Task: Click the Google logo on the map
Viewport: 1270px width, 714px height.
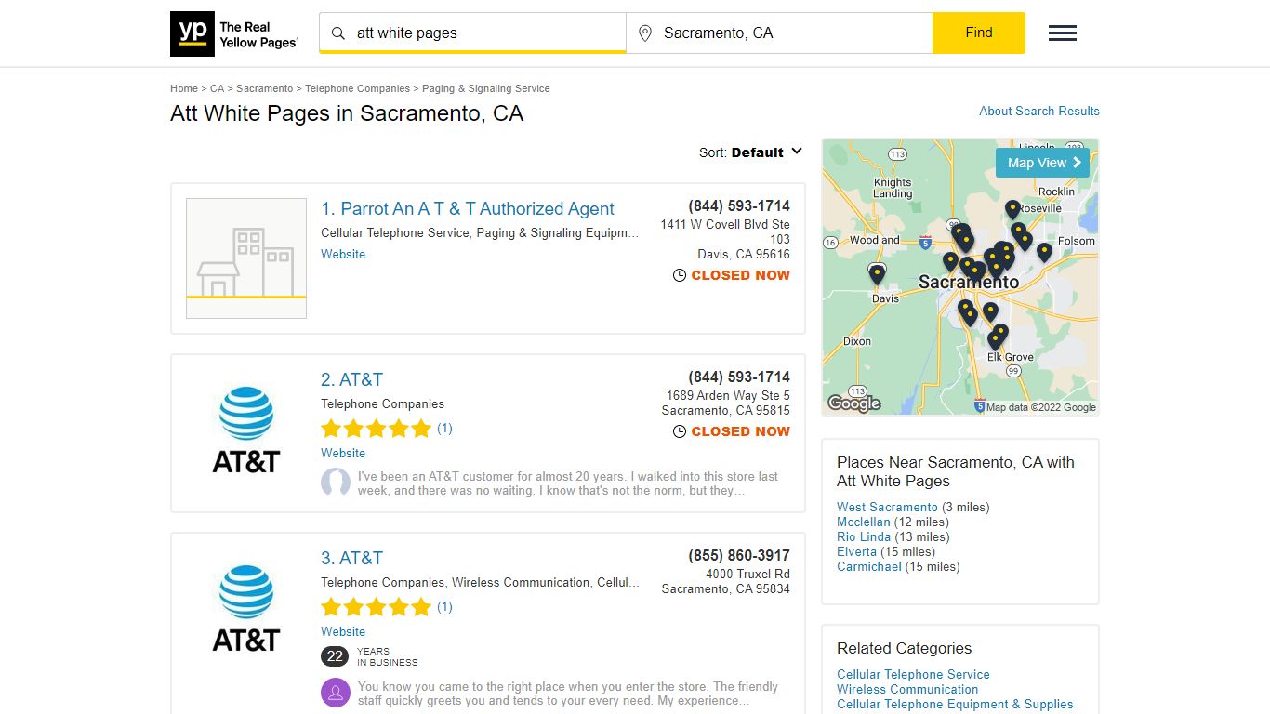Action: click(x=854, y=403)
